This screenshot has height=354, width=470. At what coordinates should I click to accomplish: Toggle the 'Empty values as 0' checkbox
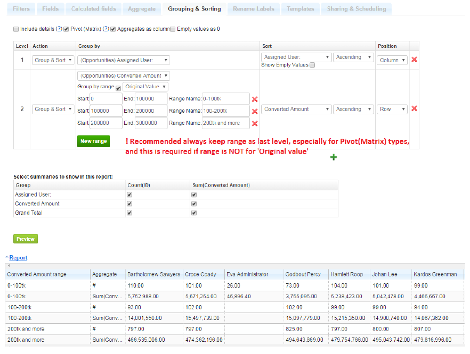pos(173,29)
